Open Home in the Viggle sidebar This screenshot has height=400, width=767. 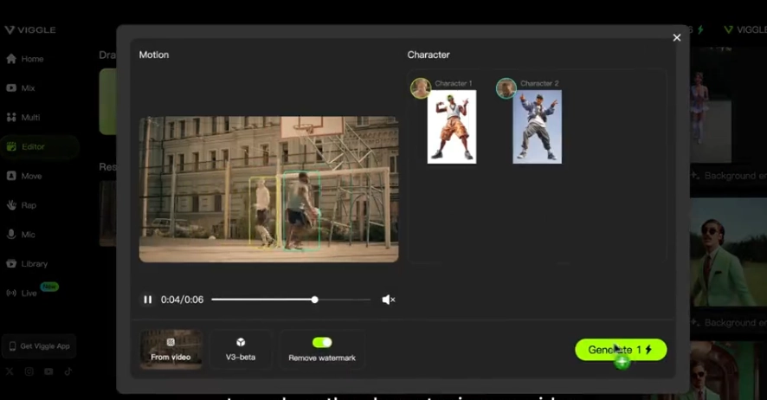[x=25, y=59]
